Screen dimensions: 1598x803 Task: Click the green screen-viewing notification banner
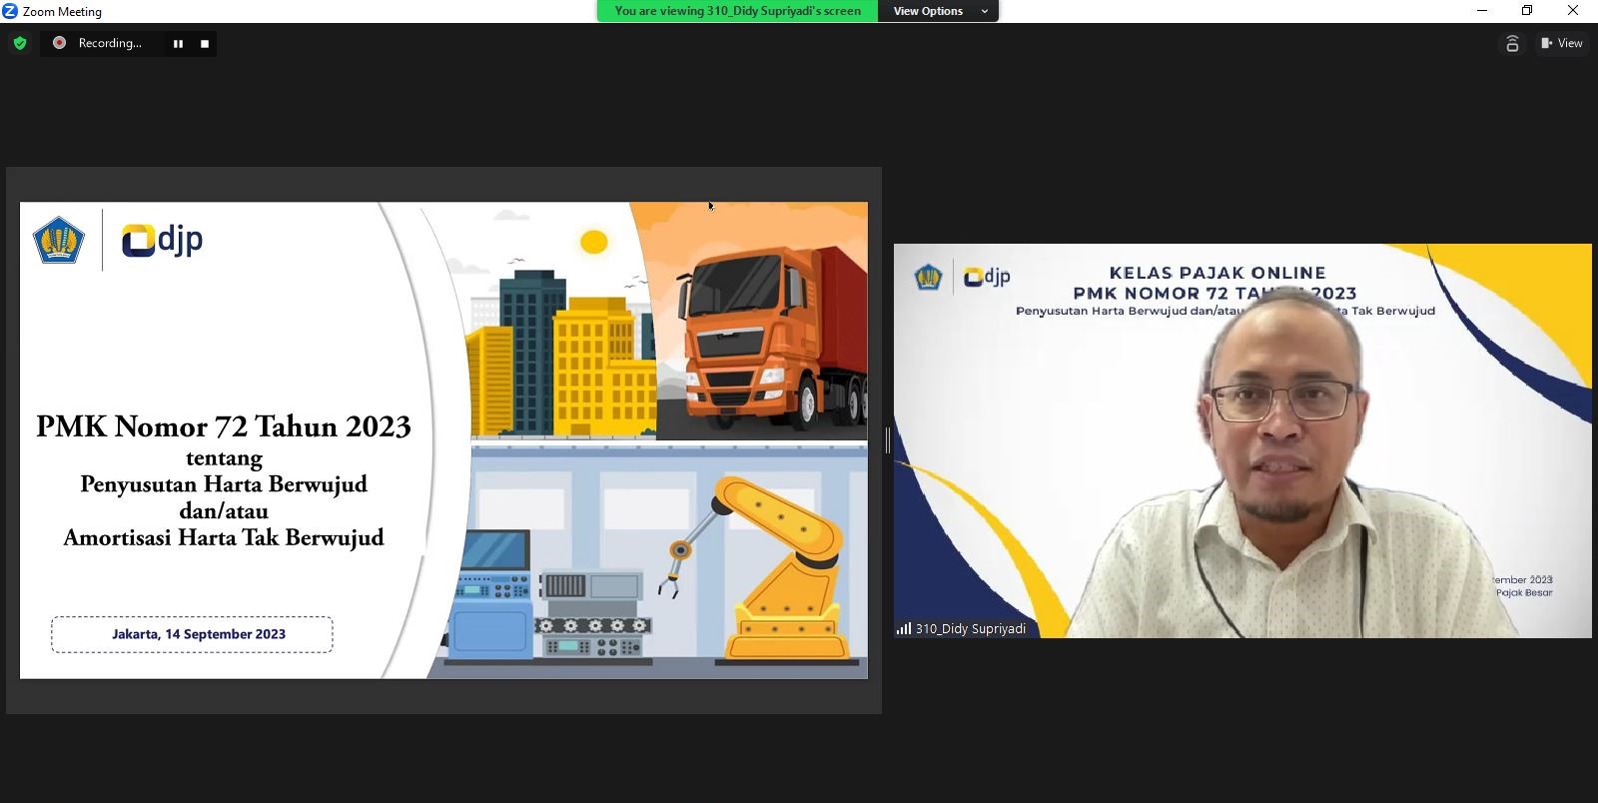coord(737,11)
